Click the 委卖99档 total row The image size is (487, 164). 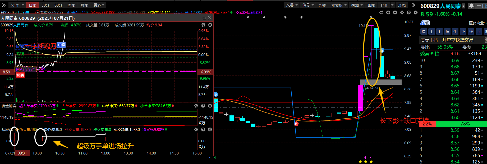[453, 54]
